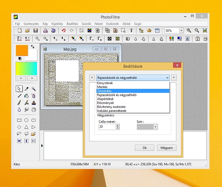Go to next settings page arrow
222x187 pixels.
click(x=174, y=78)
